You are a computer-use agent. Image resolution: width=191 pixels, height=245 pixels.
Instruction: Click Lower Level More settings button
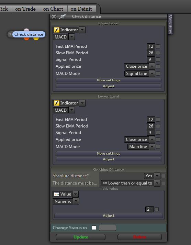109,154
